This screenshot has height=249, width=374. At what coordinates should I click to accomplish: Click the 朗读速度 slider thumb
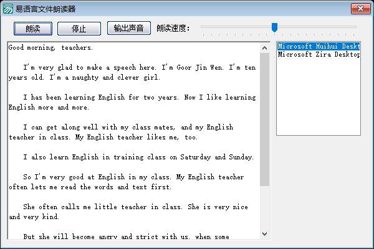tap(274, 27)
